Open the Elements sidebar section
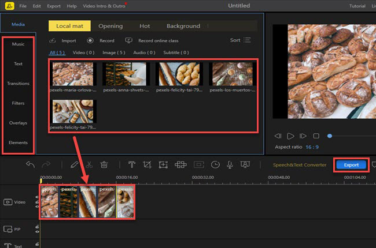Image resolution: width=376 pixels, height=248 pixels. (19, 142)
